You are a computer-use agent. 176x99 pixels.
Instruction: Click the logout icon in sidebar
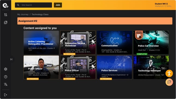click(6, 95)
